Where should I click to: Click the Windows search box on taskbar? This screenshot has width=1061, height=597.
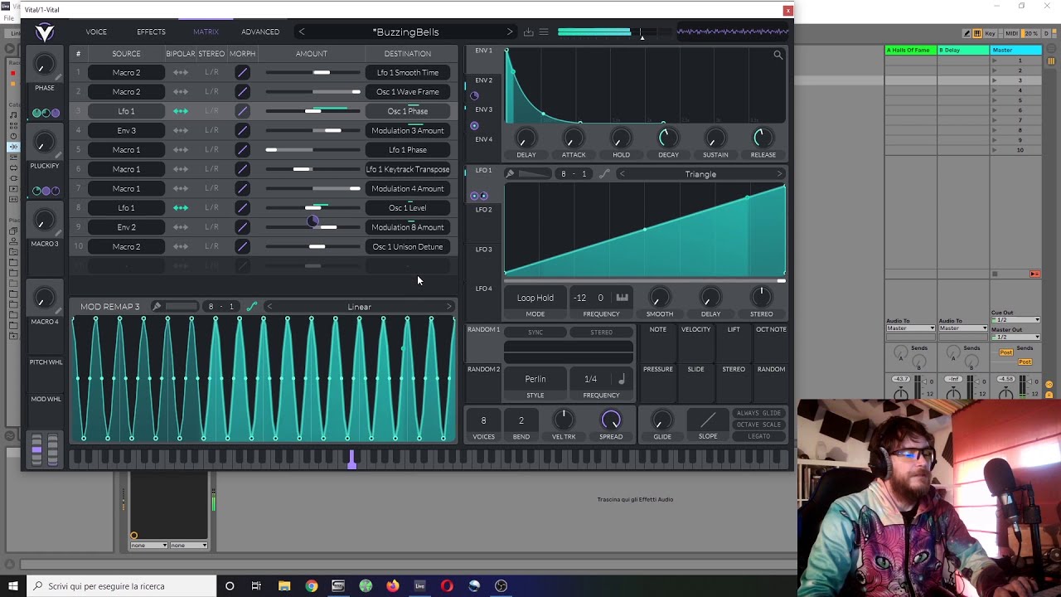click(121, 586)
